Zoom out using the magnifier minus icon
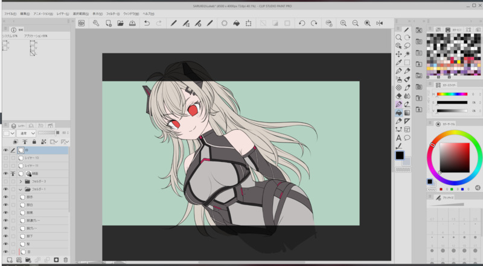483x266 pixels. [x=355, y=23]
